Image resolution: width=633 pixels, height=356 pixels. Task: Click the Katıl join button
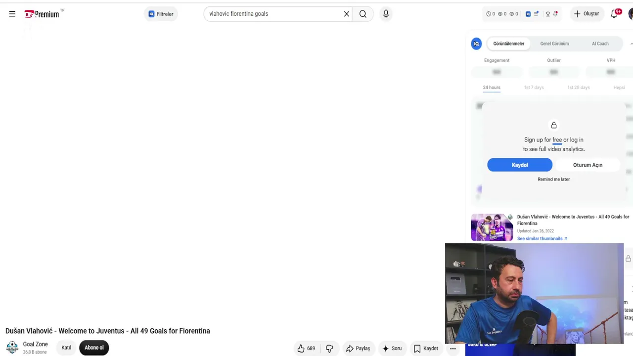[66, 348]
